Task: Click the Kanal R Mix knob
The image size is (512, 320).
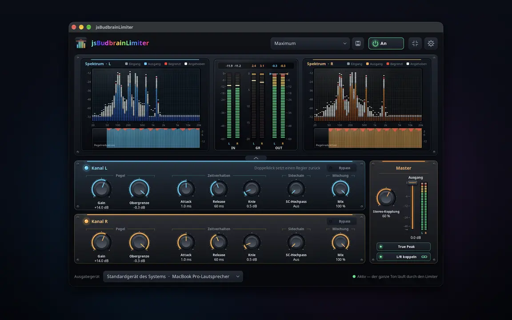Action: [340, 242]
